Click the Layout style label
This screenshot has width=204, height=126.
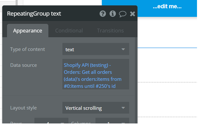(24, 108)
